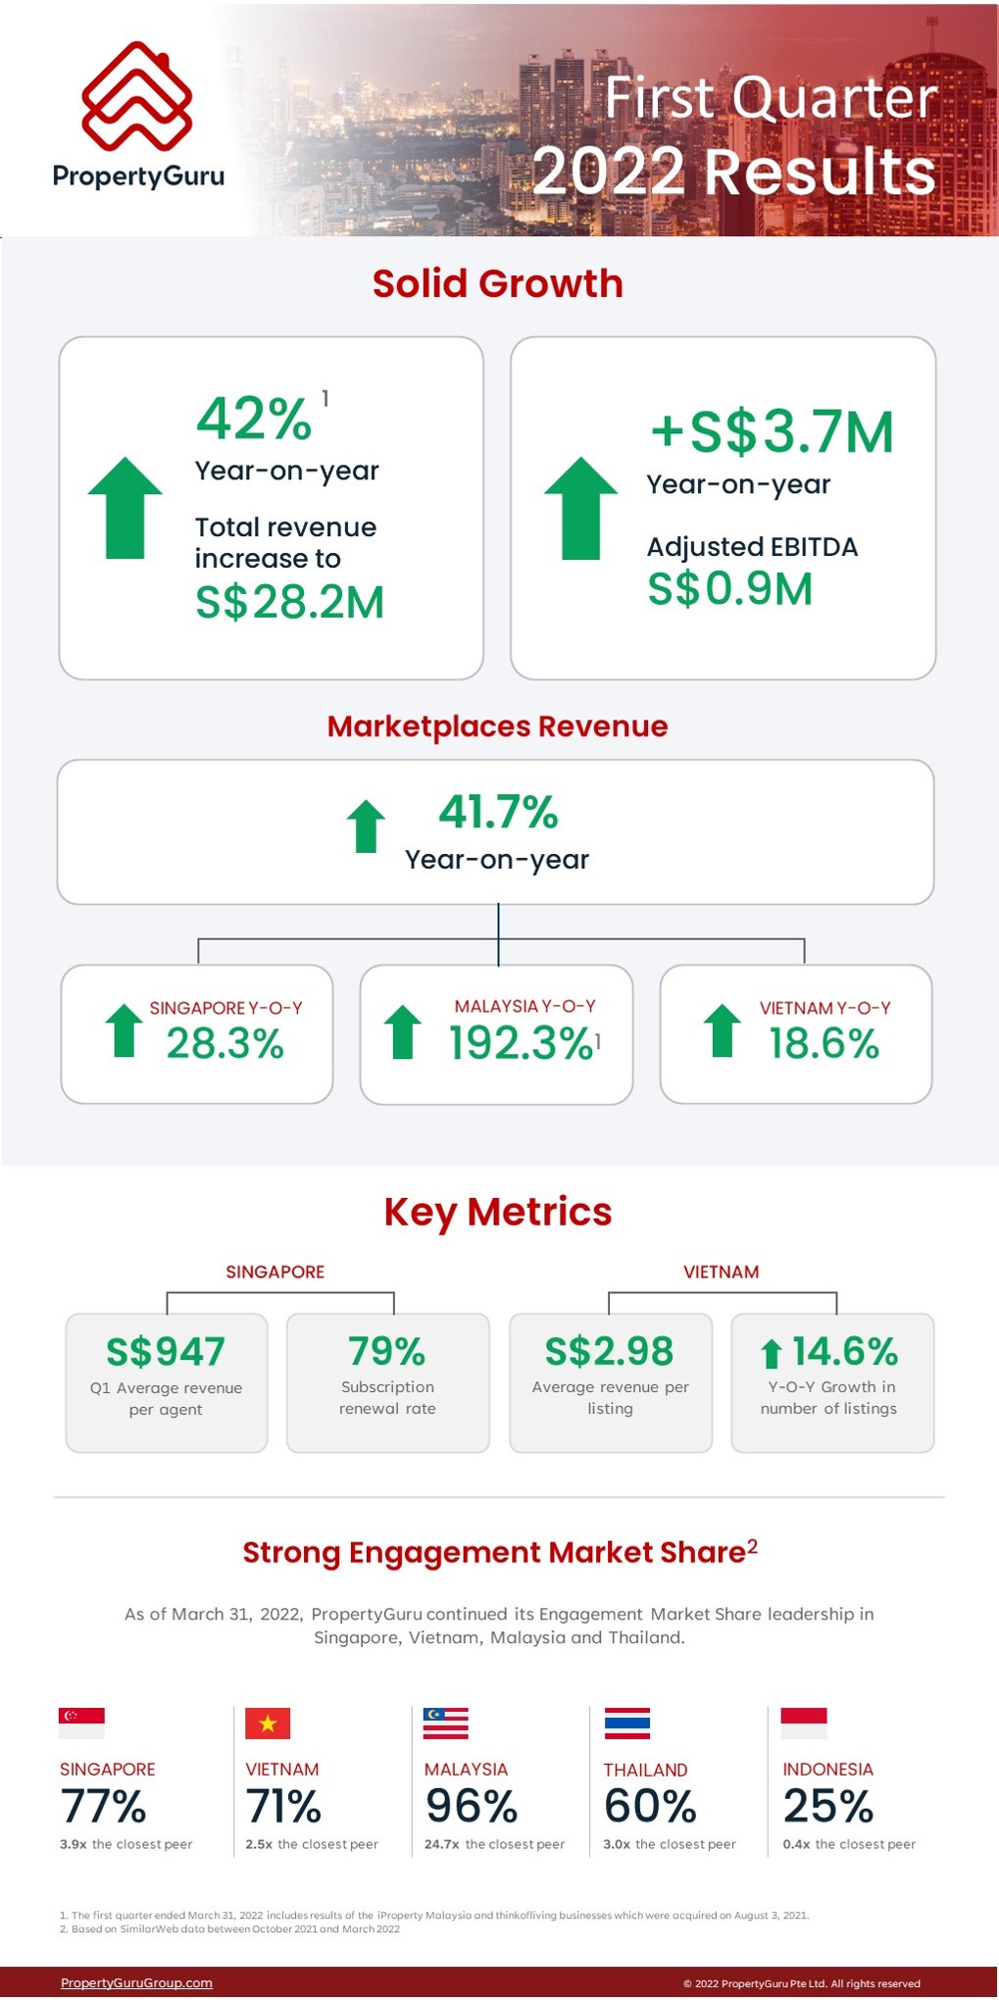Screen dimensions: 999x2000
Task: Click 'Subscription renewal rate' text
Action: tap(387, 1397)
